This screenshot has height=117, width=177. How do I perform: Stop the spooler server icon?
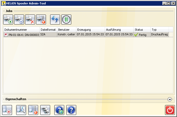click(7, 110)
